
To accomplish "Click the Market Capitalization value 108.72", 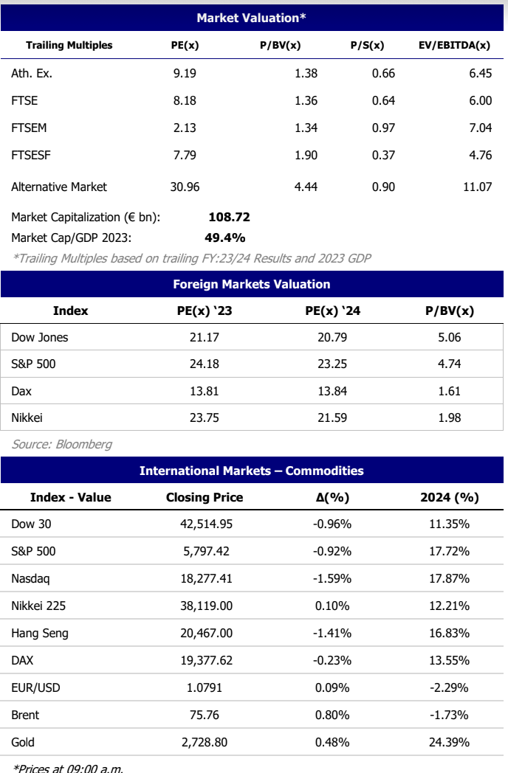I will point(230,217).
